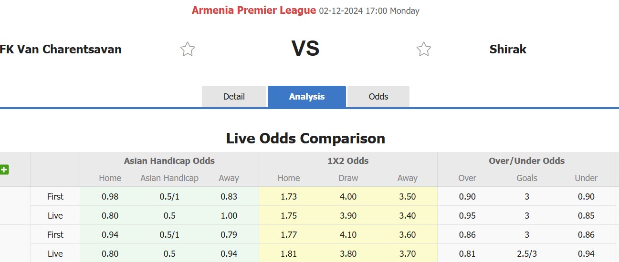Open FK Van Charentsavan team page
Image resolution: width=619 pixels, height=262 pixels.
[x=61, y=49]
